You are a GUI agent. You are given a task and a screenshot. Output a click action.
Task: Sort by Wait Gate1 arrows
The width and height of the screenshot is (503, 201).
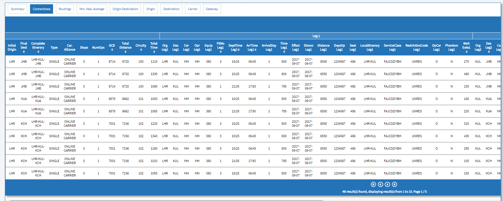pos(467,52)
